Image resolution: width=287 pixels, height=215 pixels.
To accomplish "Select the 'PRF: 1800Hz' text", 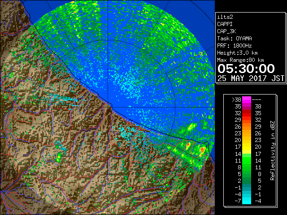I will [235, 46].
